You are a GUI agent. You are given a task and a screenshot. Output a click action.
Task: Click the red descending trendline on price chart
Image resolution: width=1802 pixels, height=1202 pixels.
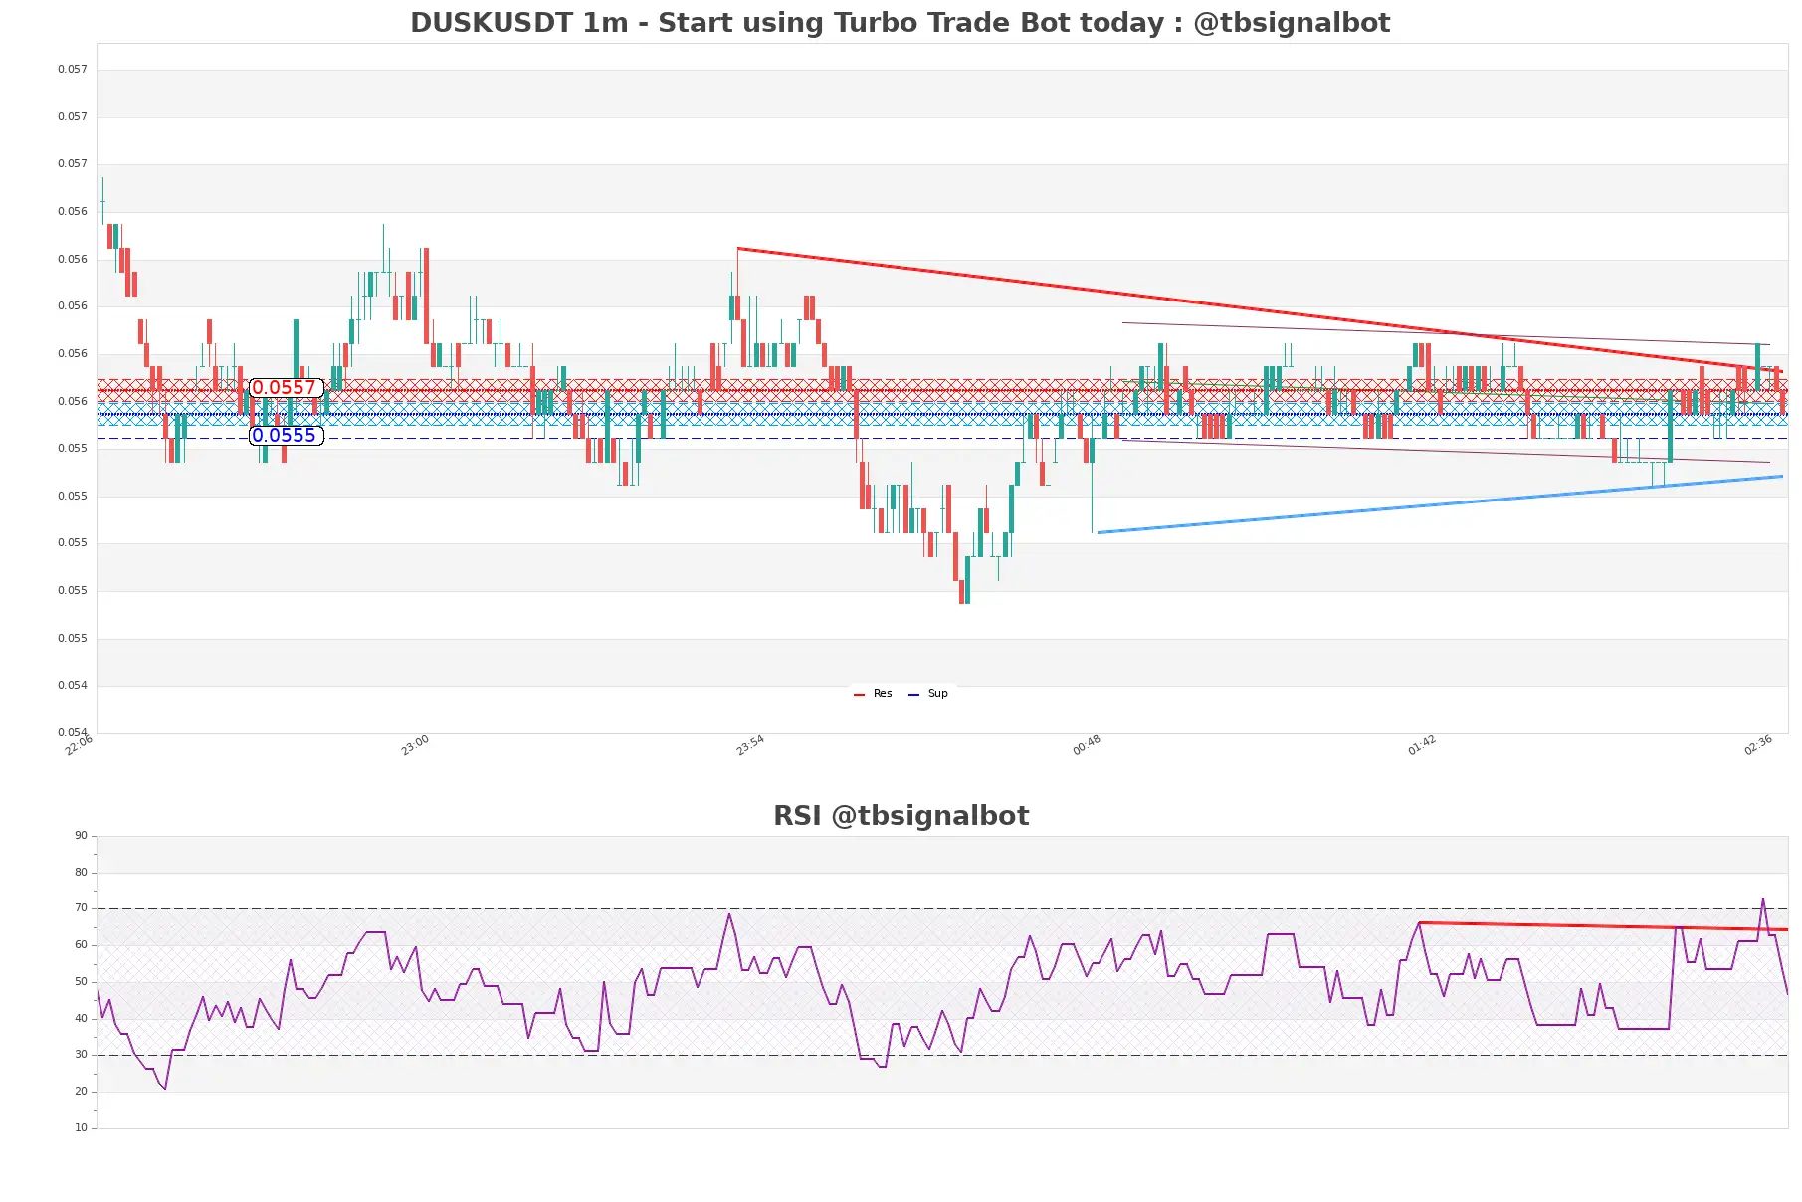pyautogui.click(x=1260, y=310)
